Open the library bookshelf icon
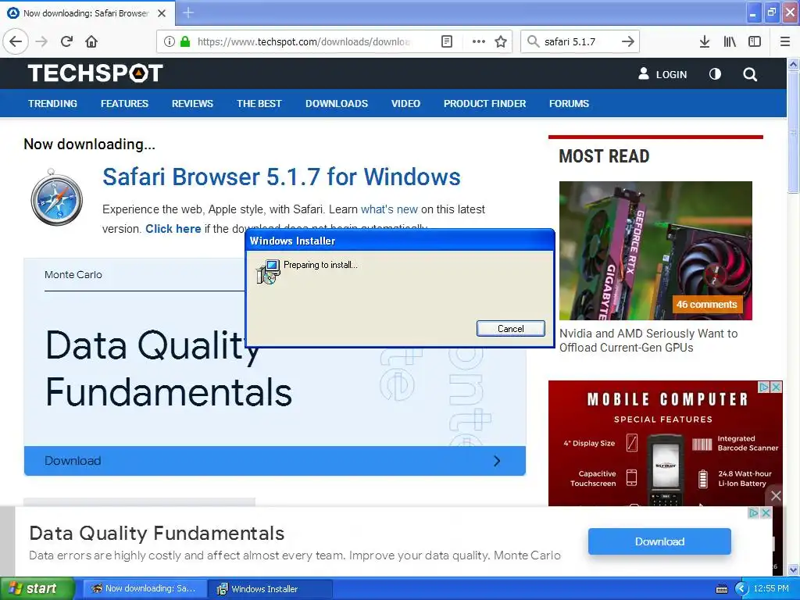This screenshot has height=600, width=800. 730,41
